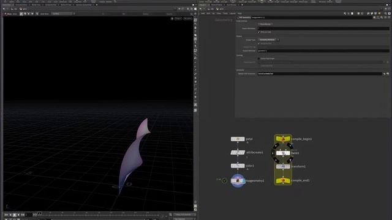This screenshot has width=392, height=220.
Task: Click the default TOP scheduler path field
Action: coord(320,74)
